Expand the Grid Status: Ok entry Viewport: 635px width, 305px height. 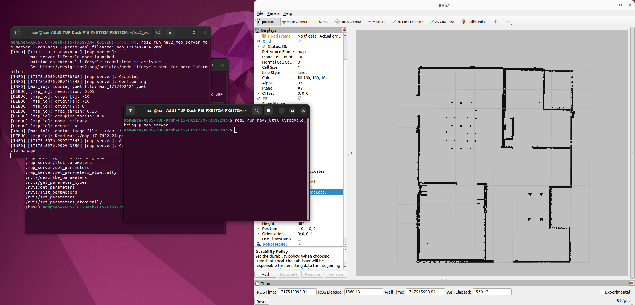pos(259,47)
